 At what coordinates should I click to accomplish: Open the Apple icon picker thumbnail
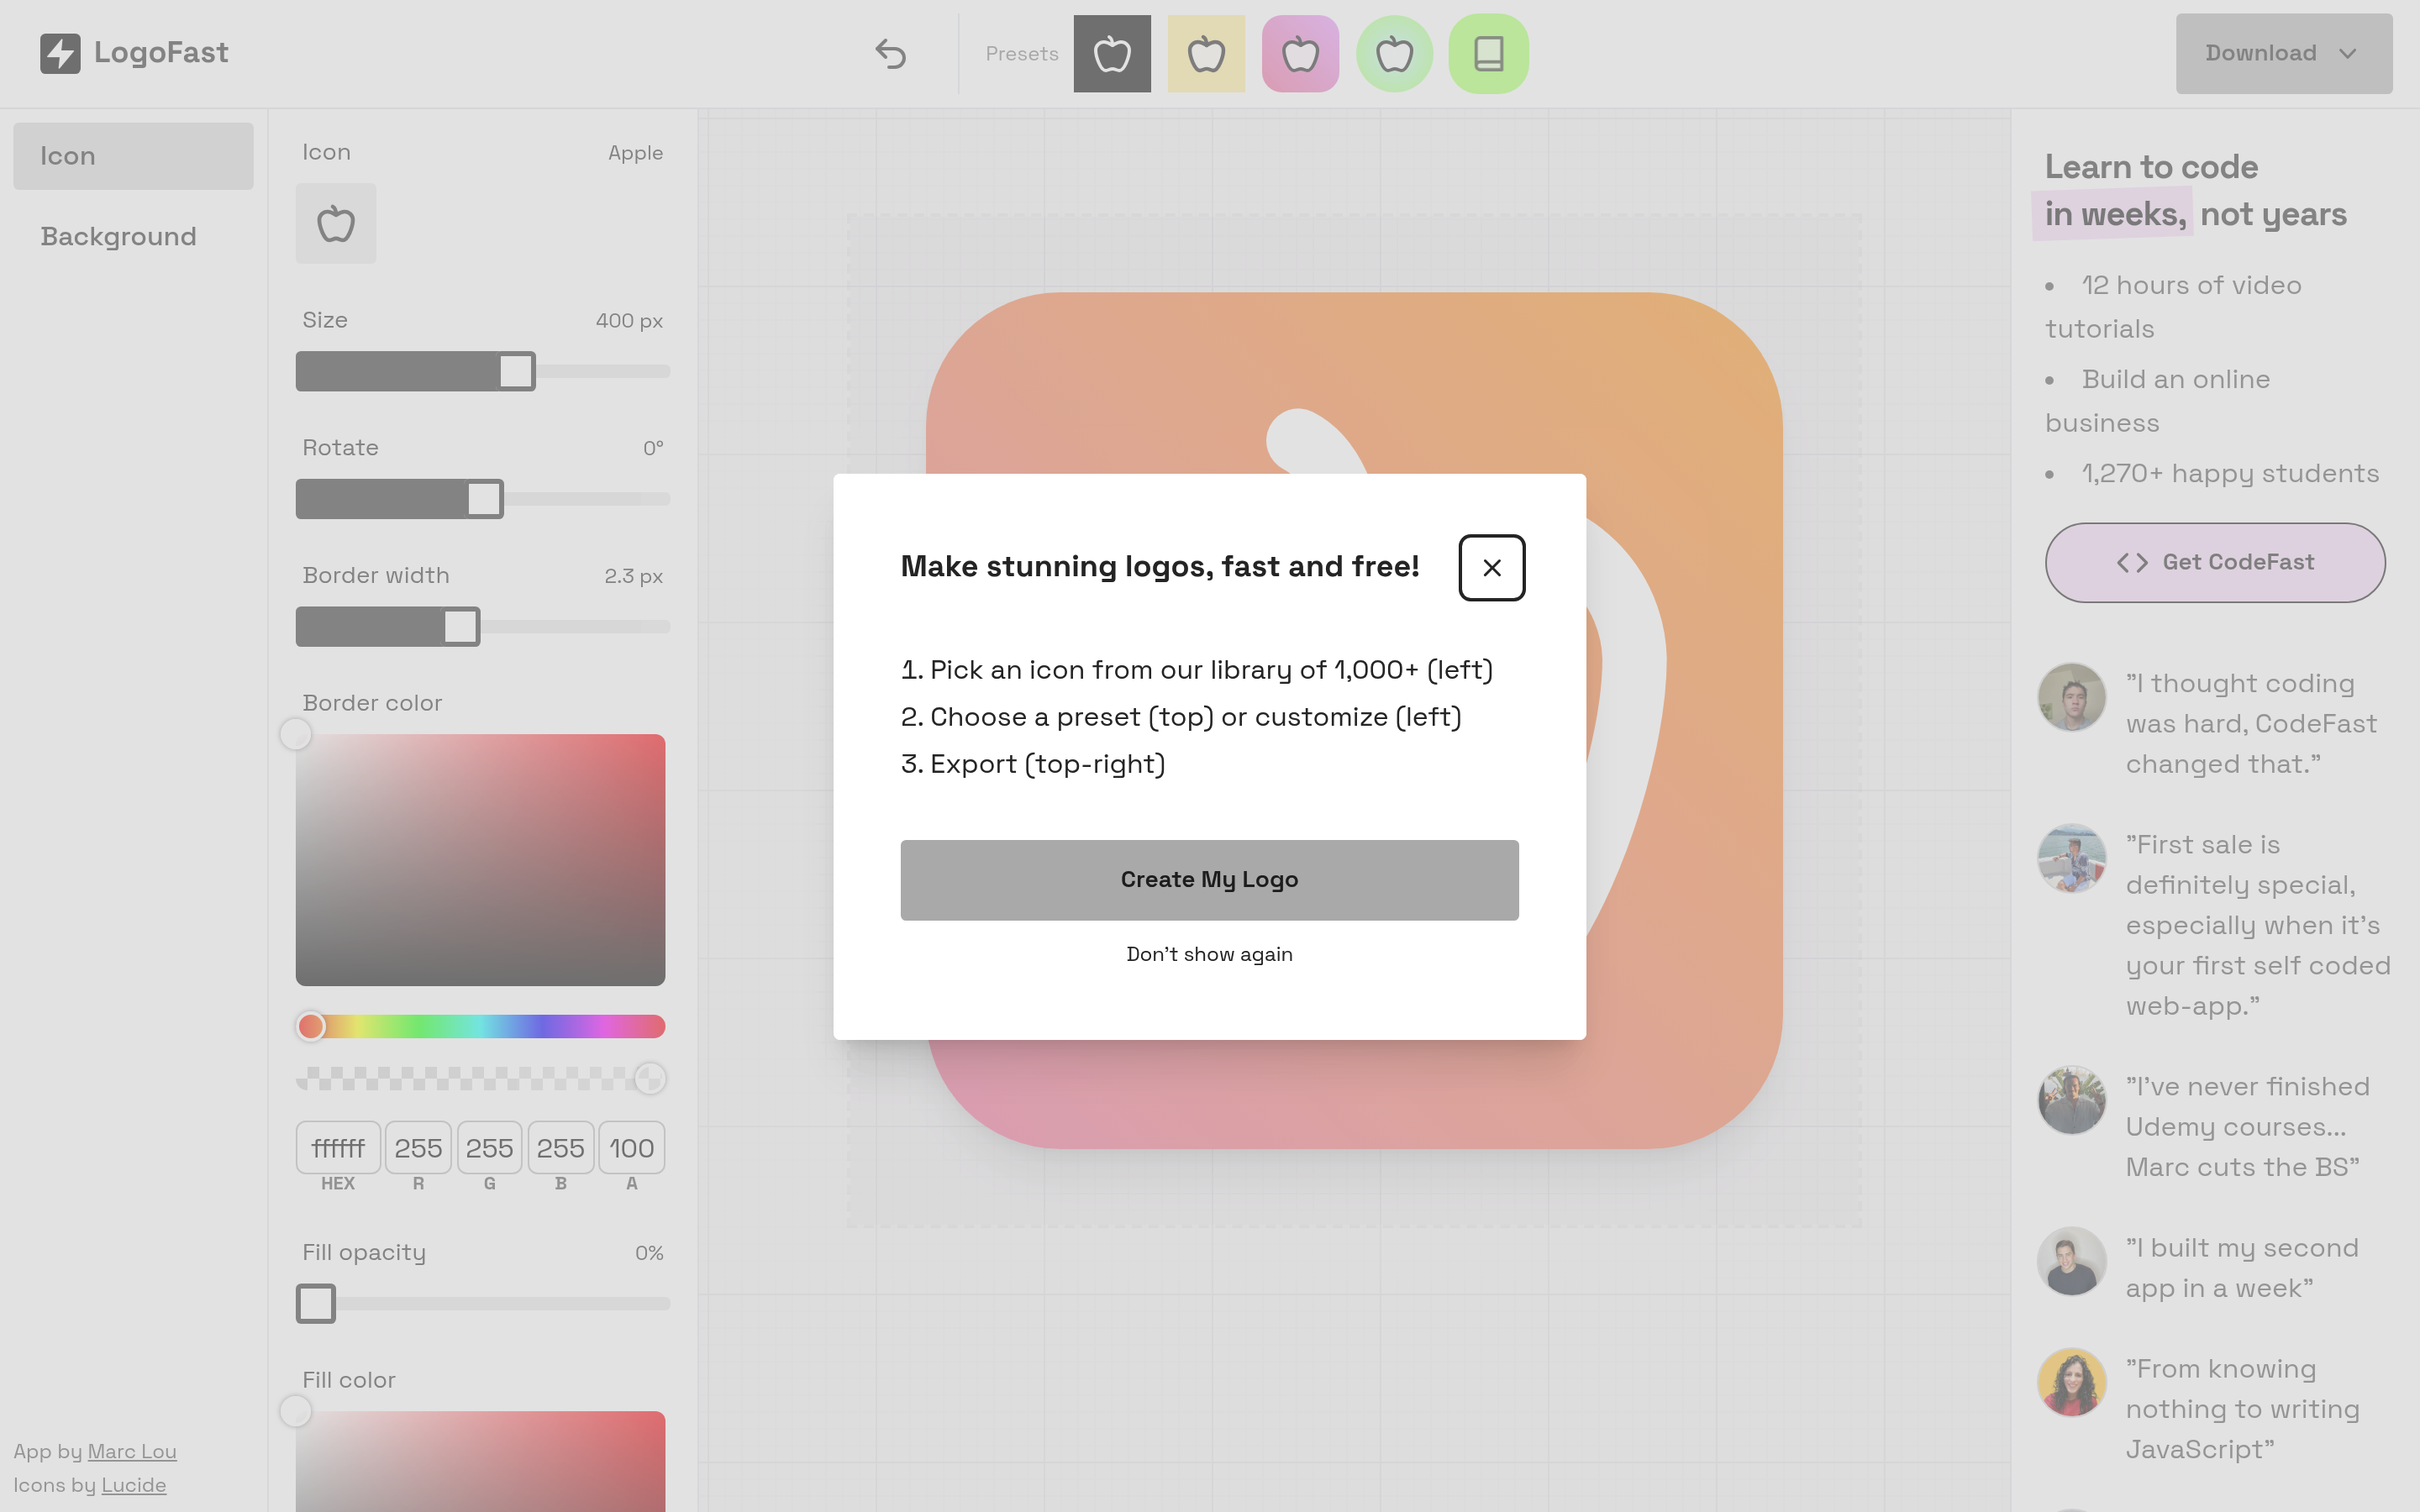(x=336, y=224)
